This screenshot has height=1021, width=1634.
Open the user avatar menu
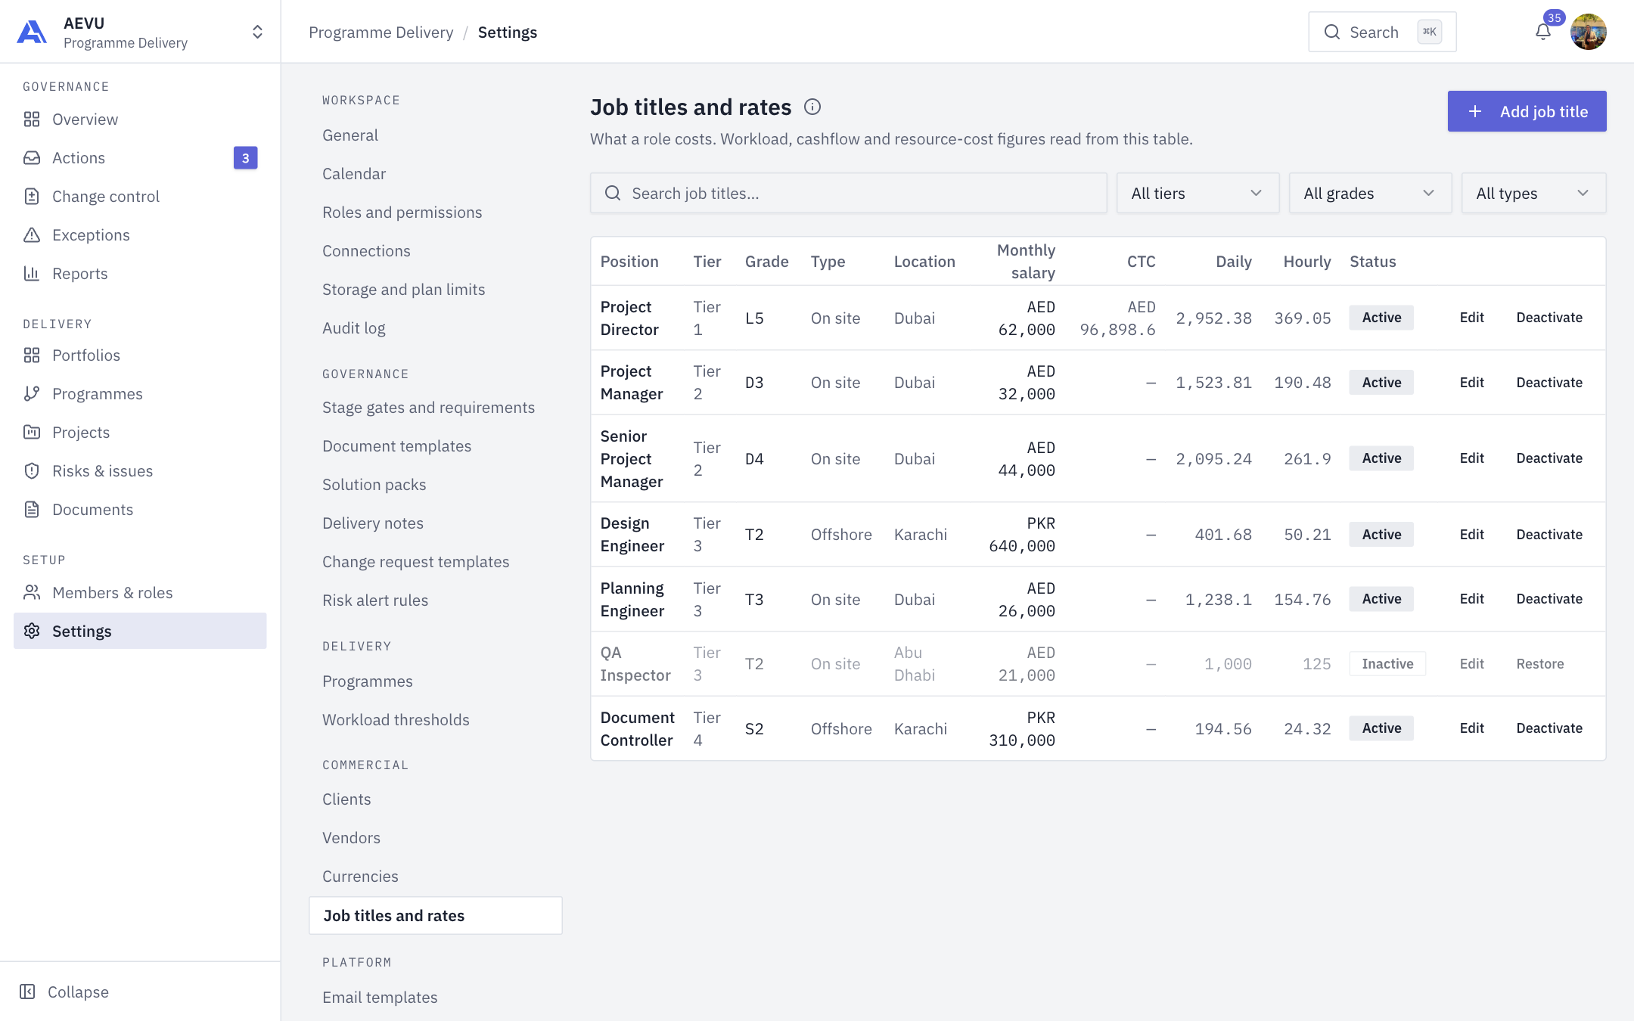pos(1589,32)
